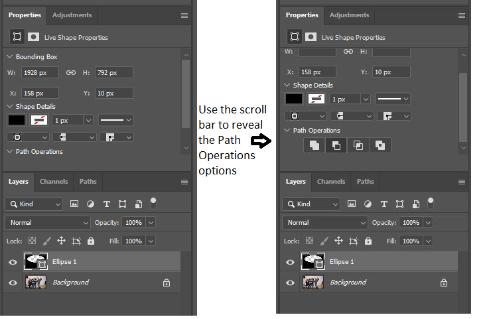The image size is (491, 319).
Task: Click the Live Shape icon in left panel
Action: pyautogui.click(x=17, y=37)
